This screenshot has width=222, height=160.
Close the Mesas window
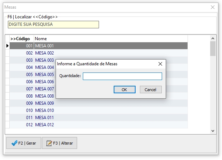(x=213, y=7)
